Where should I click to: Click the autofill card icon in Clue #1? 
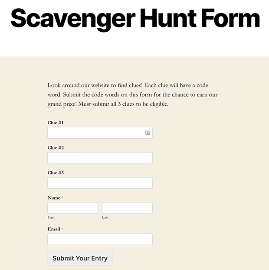[x=148, y=133]
